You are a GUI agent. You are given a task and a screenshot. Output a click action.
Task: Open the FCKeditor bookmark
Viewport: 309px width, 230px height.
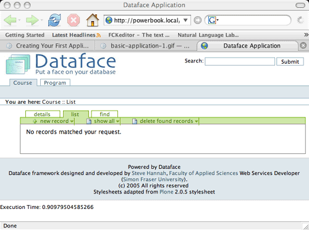(x=139, y=35)
